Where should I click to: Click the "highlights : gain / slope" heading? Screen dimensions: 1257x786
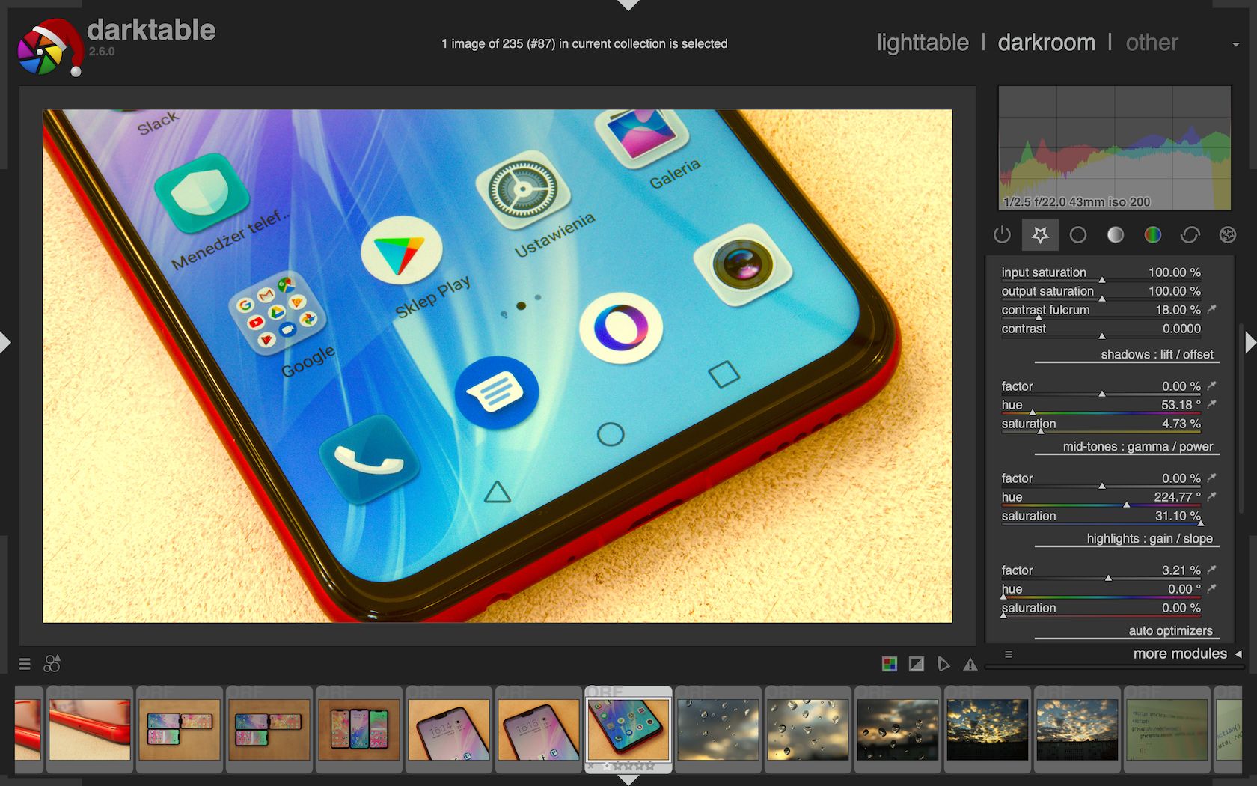(1150, 538)
